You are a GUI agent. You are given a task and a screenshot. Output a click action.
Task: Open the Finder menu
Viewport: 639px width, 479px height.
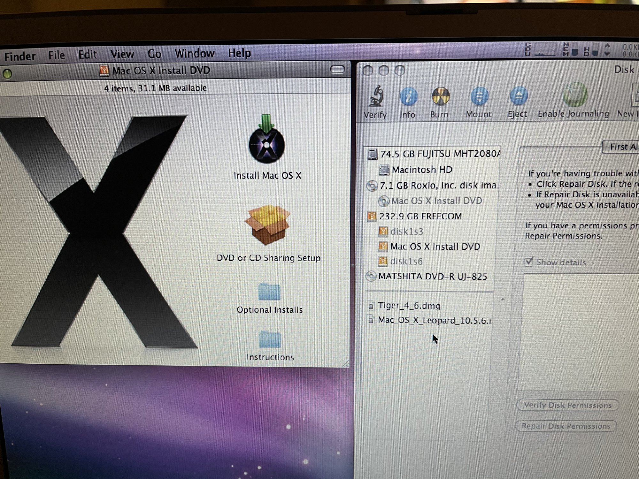point(20,56)
